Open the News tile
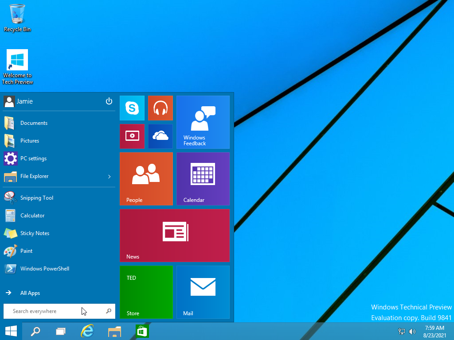Screen dimensions: 454x340 (x=175, y=236)
